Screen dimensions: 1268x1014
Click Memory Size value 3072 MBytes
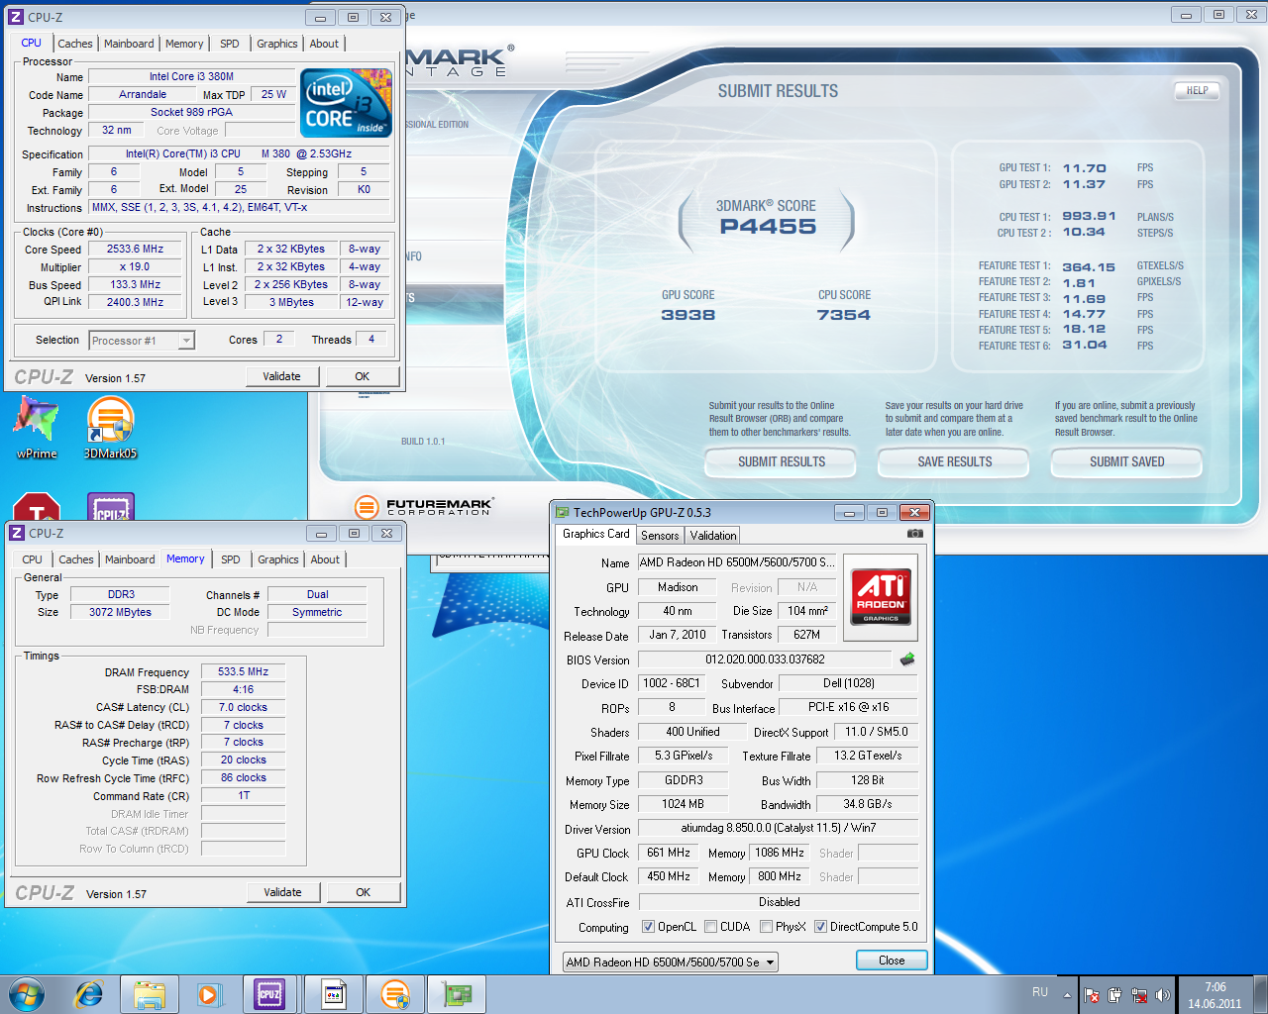click(x=121, y=612)
